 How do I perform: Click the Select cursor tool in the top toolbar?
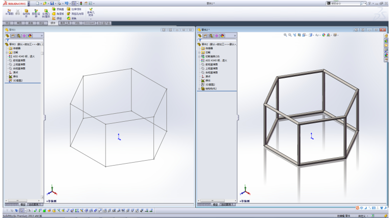tap(74, 3)
